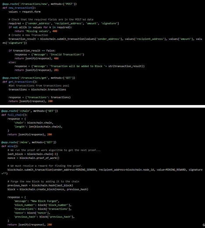This screenshot has height=228, width=205.
Task: Click the 'Check that the required fields' comment
Action: [51, 20]
